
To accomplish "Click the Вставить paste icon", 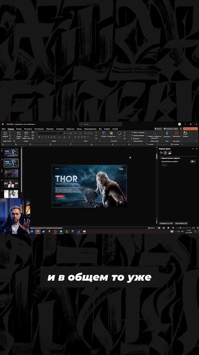I will pos(6,134).
